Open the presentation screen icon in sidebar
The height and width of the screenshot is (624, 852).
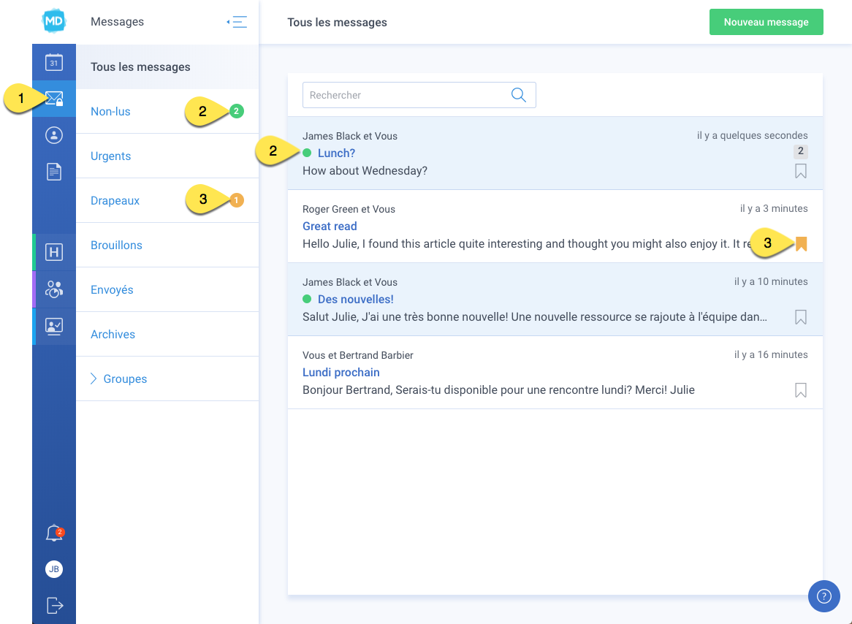coord(54,326)
